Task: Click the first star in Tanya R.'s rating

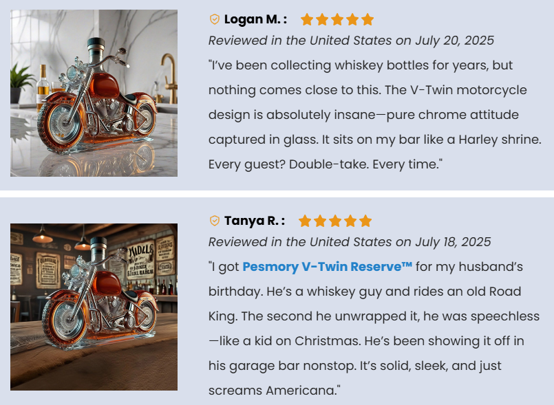Action: (x=305, y=221)
